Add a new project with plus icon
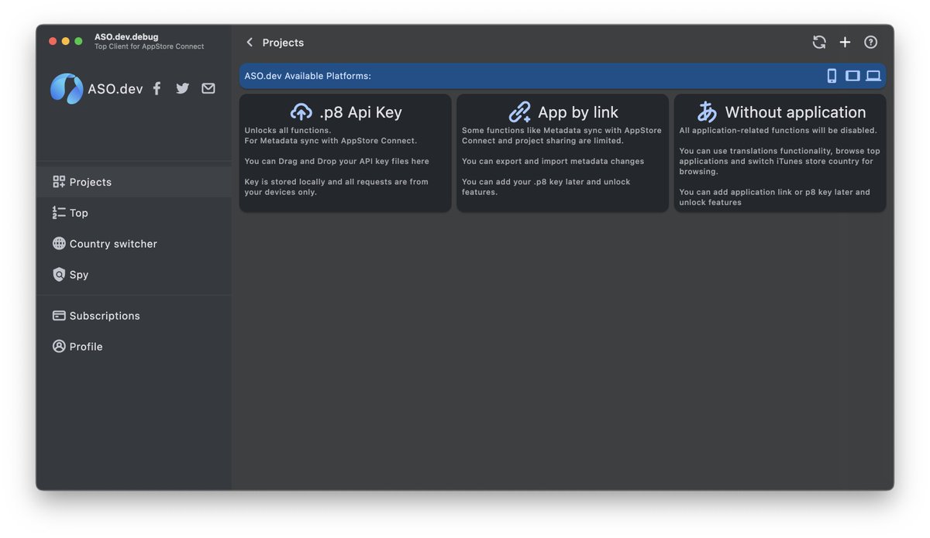Image resolution: width=930 pixels, height=538 pixels. [x=845, y=43]
